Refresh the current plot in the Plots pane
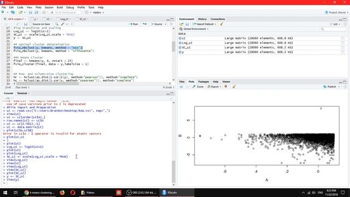Image resolution: width=350 pixels, height=197 pixels. (x=345, y=86)
